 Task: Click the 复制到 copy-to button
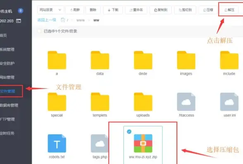coord(160,10)
